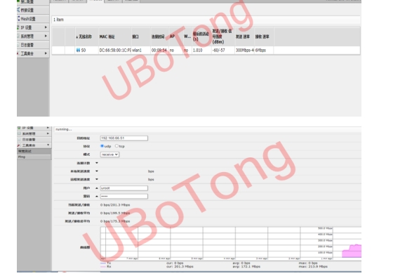Image resolution: width=412 pixels, height=276 pixels.
Task: Click the 192.168.66.51 destination address field
Action: [124, 138]
